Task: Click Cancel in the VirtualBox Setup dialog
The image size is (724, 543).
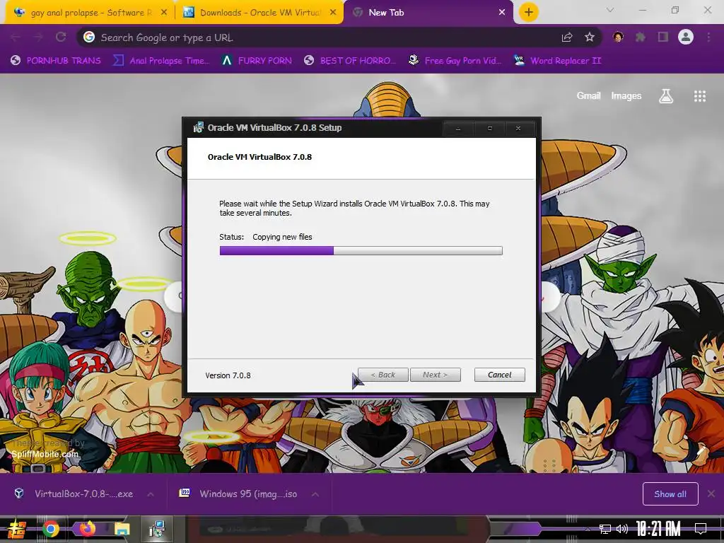Action: tap(499, 375)
